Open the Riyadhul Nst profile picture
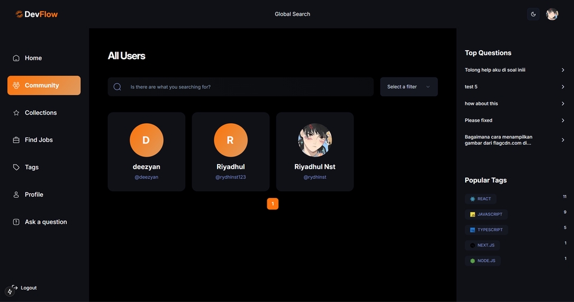The image size is (574, 302). tap(315, 140)
